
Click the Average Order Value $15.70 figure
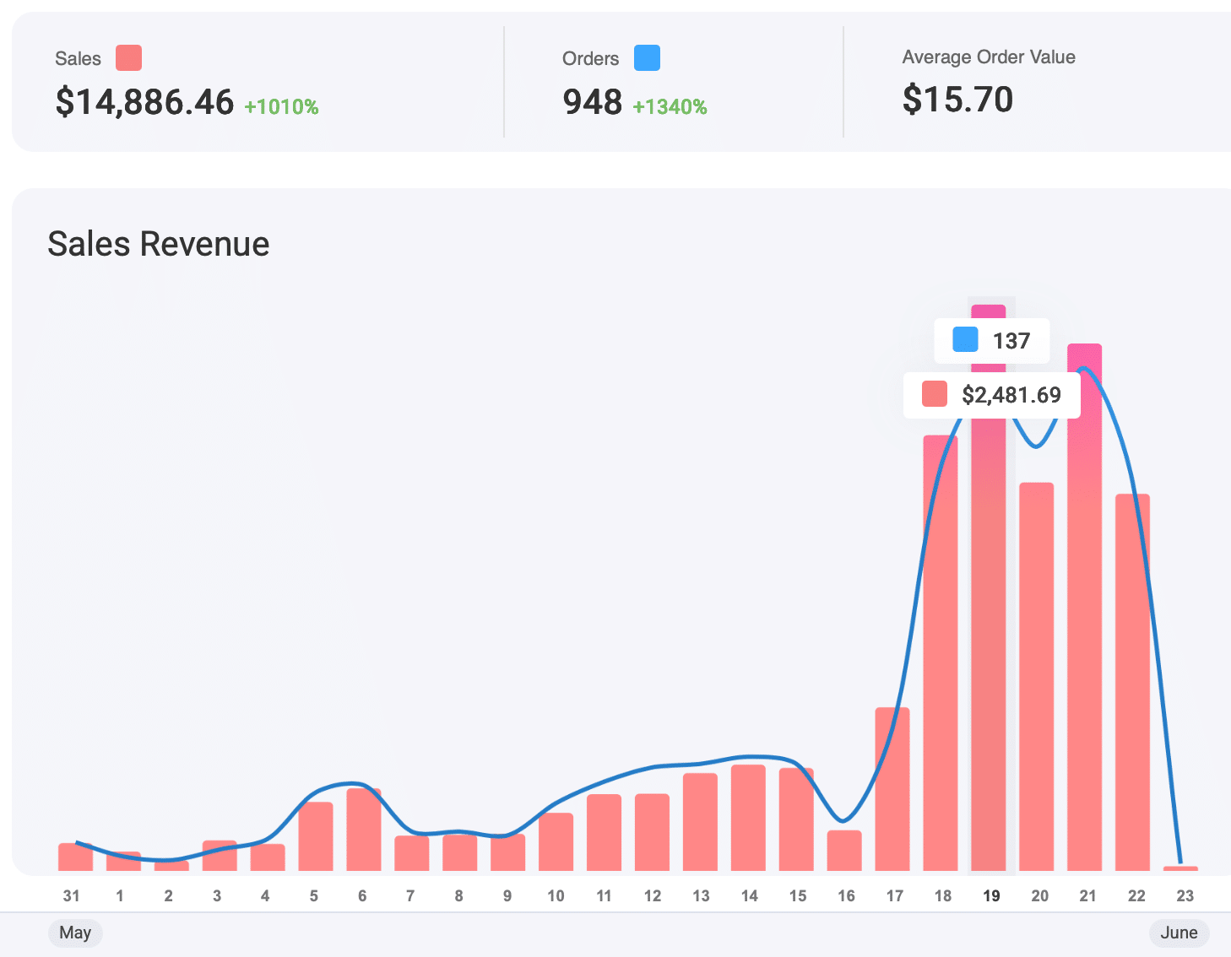[x=957, y=100]
